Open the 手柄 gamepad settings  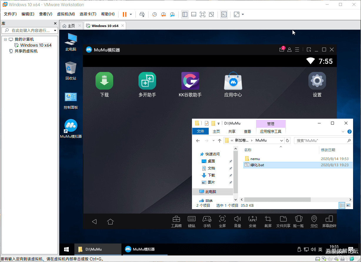(207, 221)
